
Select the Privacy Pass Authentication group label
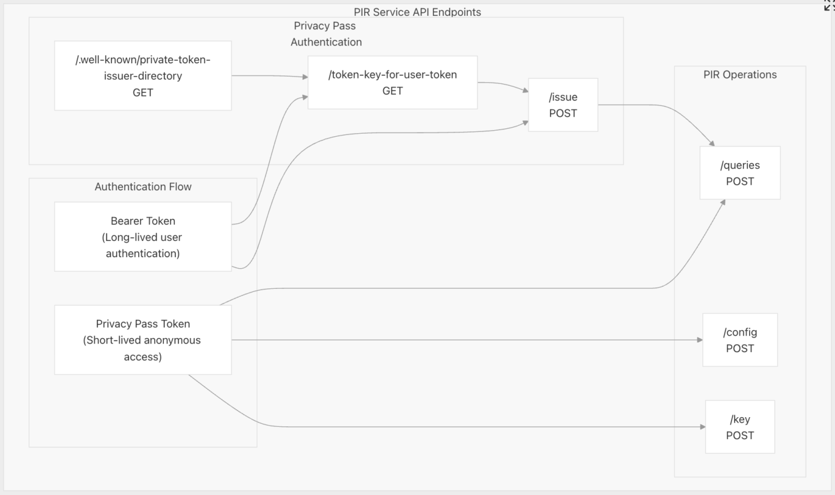325,34
